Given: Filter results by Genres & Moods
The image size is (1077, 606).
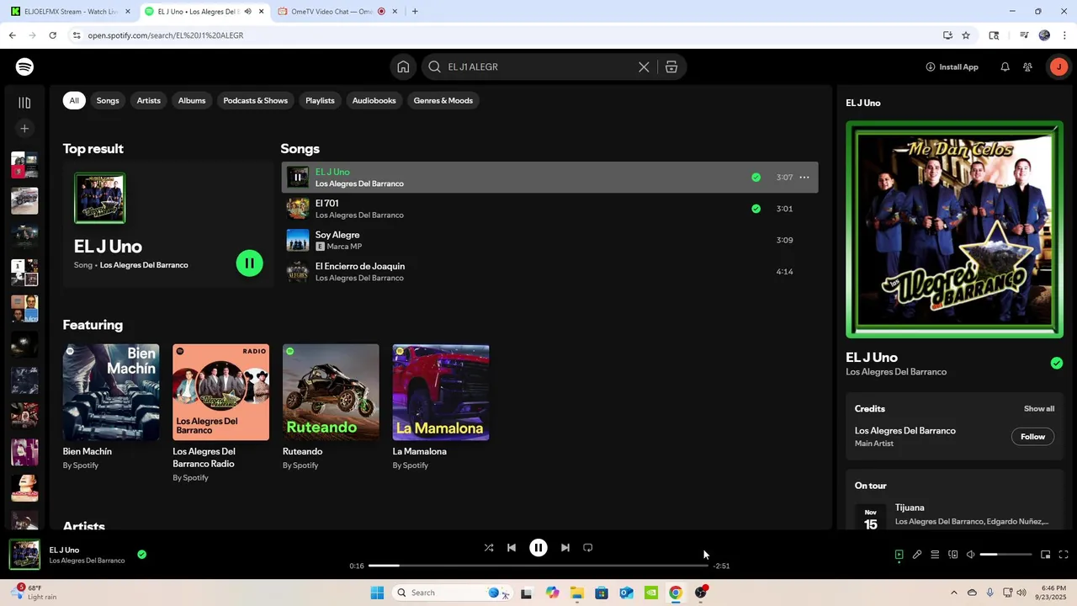Looking at the screenshot, I should [x=443, y=100].
